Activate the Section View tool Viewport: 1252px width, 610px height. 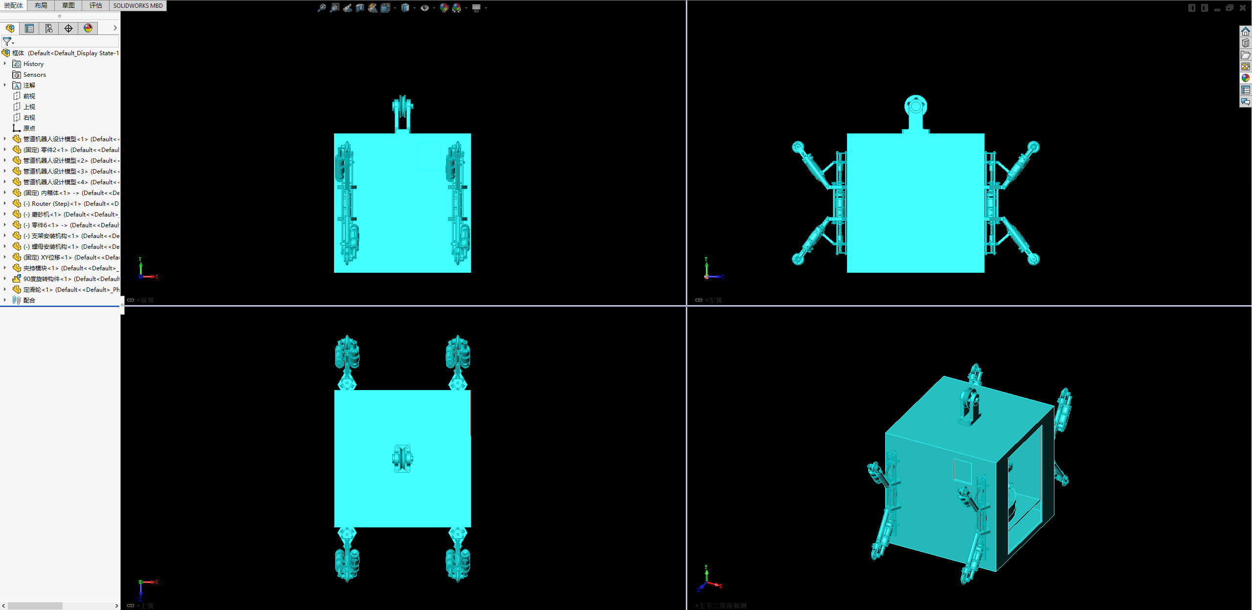pyautogui.click(x=360, y=8)
